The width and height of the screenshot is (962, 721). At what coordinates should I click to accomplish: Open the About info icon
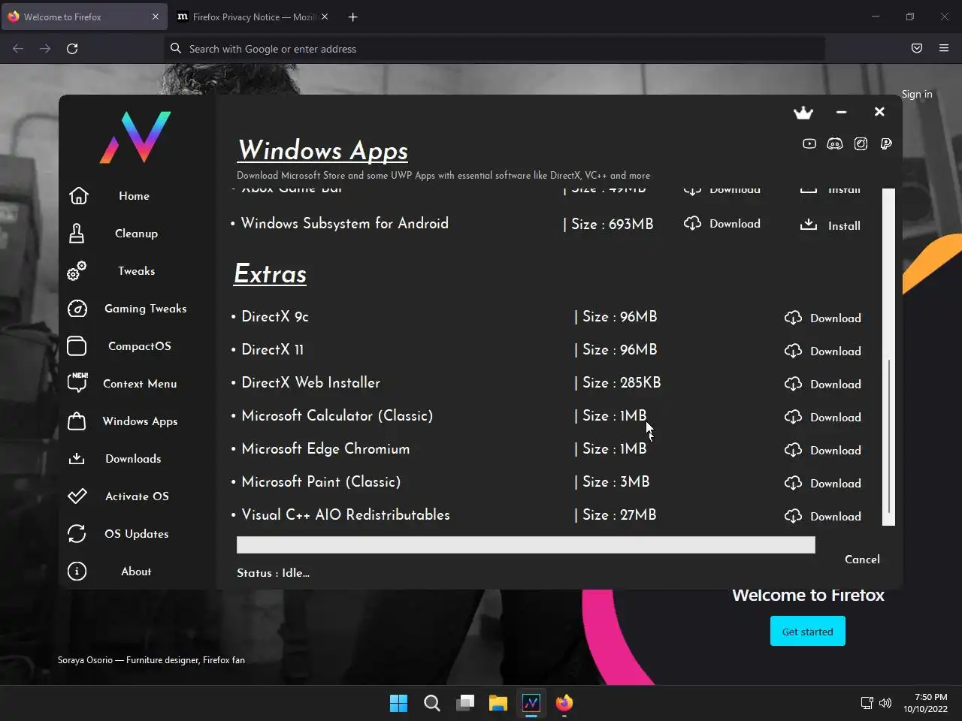click(77, 572)
